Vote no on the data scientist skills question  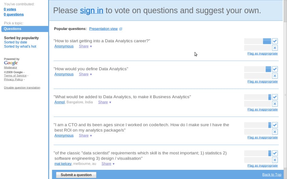[x=275, y=160]
